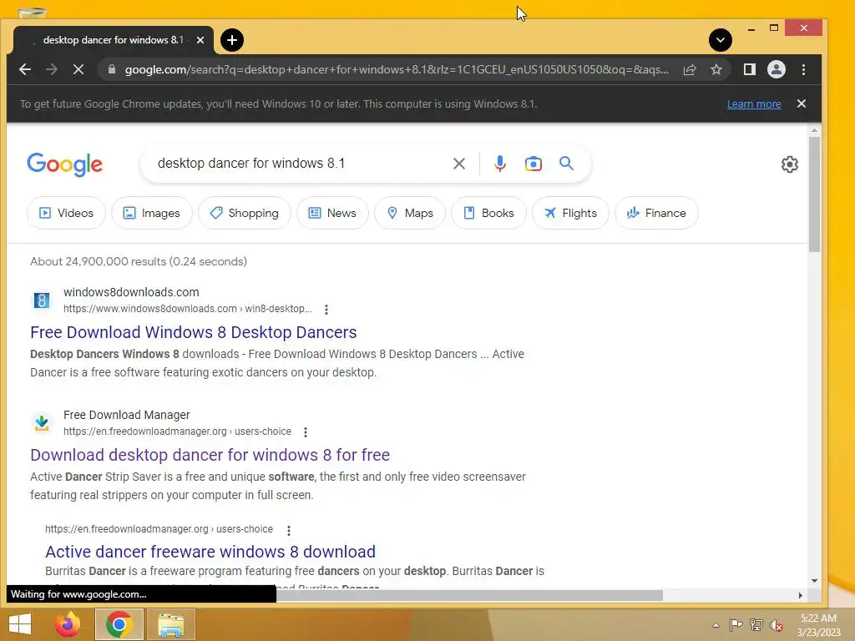Click the horizontal scrollbar right arrow
This screenshot has height=641, width=855.
coord(800,595)
